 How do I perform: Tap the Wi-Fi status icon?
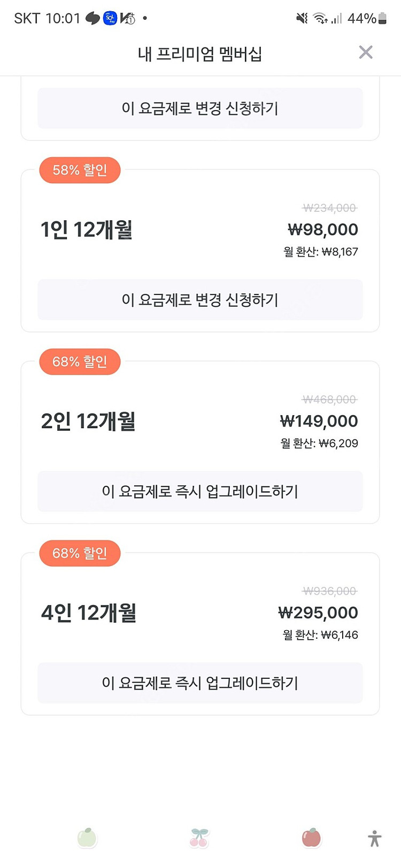tap(320, 18)
